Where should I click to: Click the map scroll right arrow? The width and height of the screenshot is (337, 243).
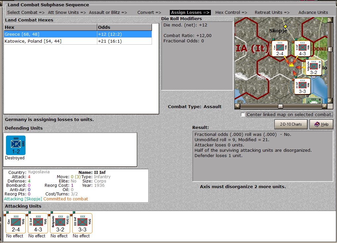[x=325, y=106]
